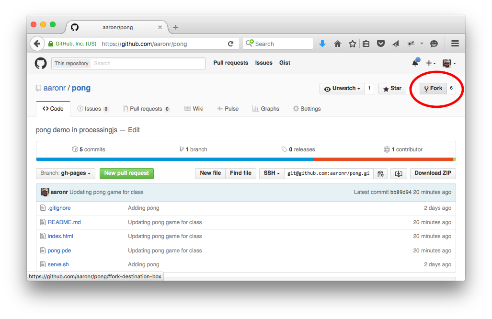492x319 pixels.
Task: Open the serve.sh file
Action: (x=58, y=264)
